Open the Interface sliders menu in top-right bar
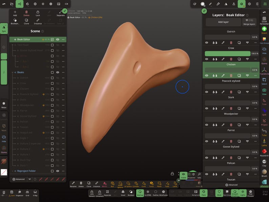 coord(257,4)
